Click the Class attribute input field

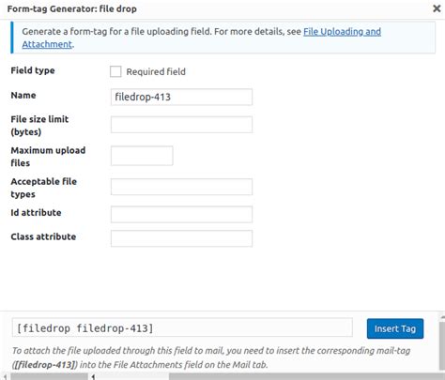(181, 238)
